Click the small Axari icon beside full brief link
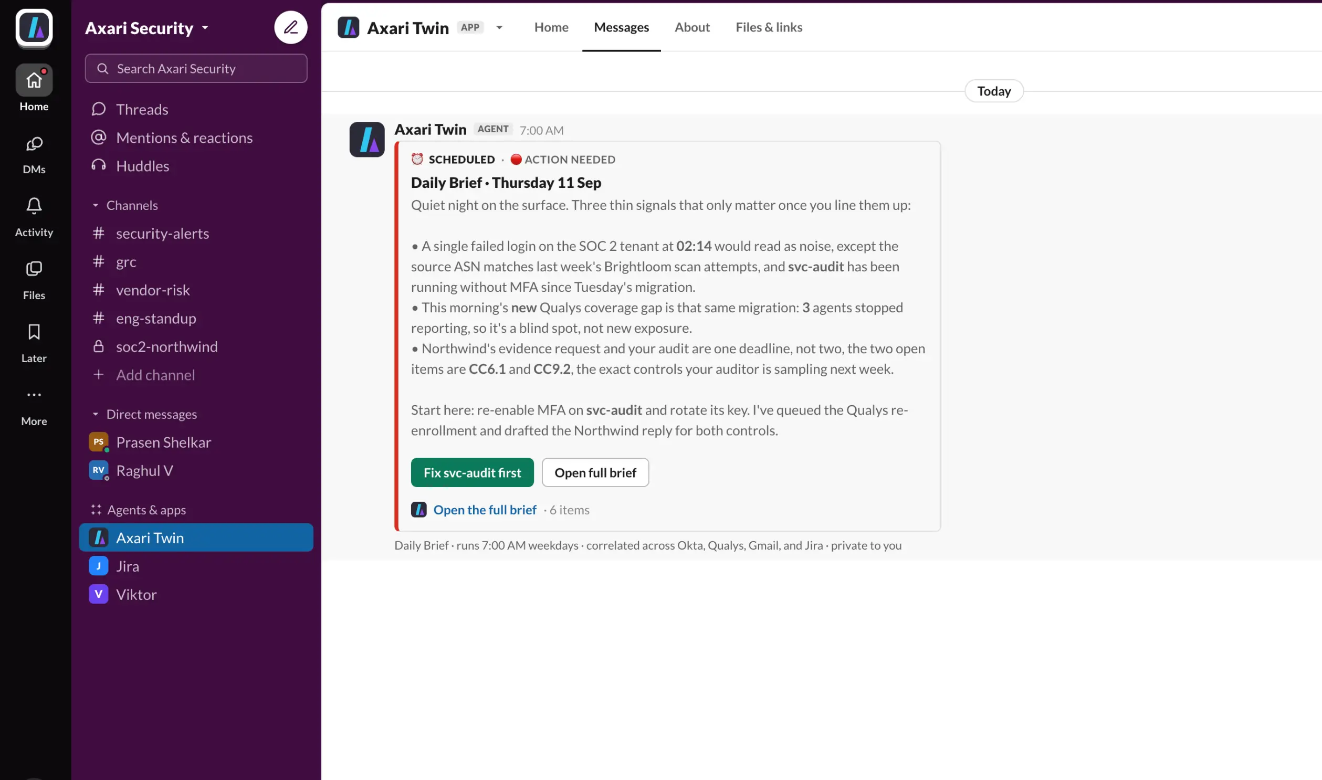Image resolution: width=1322 pixels, height=780 pixels. pos(419,510)
